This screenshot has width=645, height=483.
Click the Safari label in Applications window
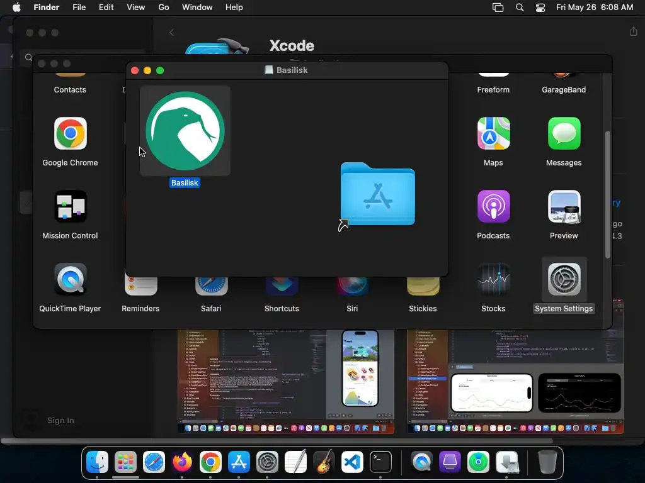coord(211,308)
